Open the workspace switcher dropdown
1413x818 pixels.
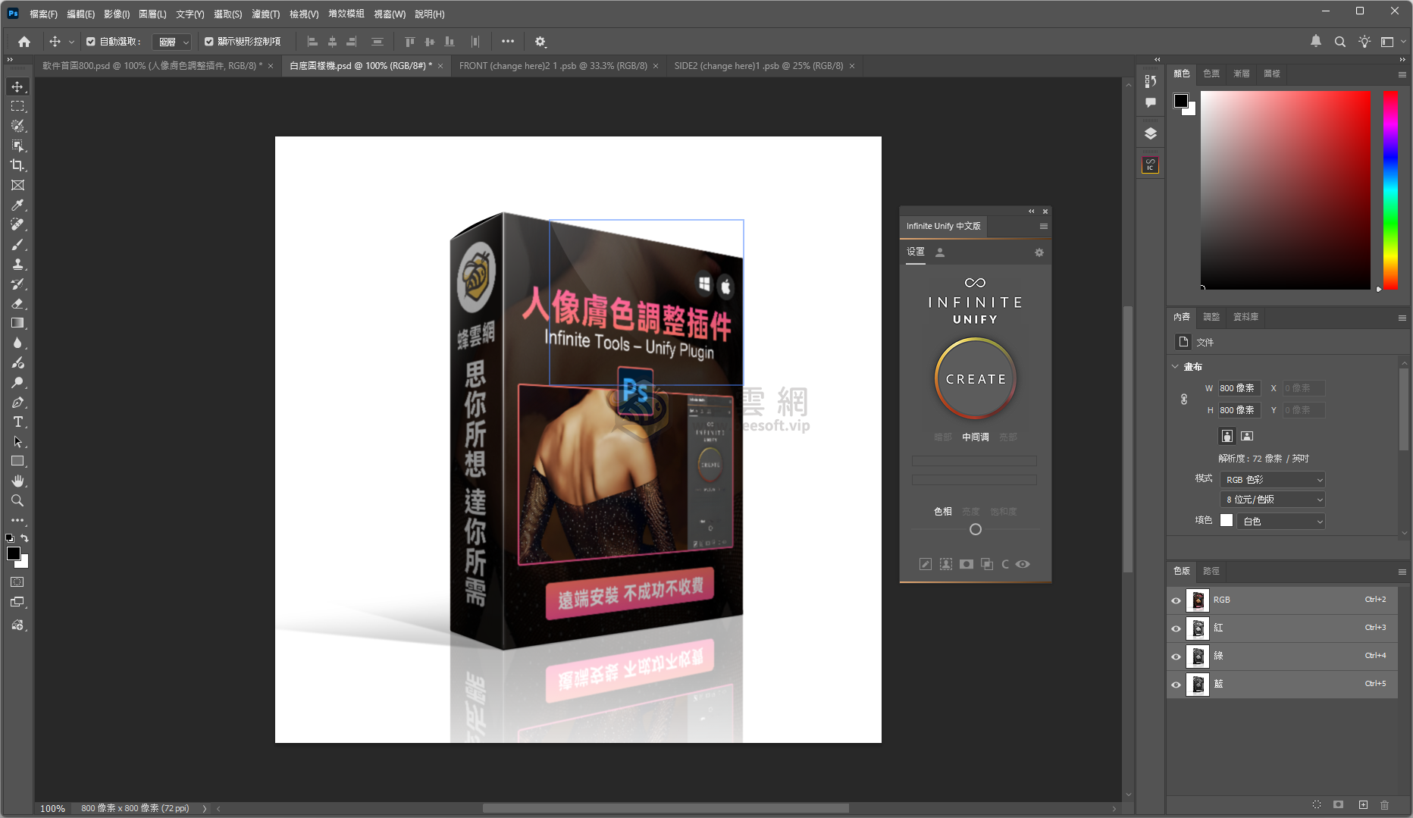[x=1393, y=42]
